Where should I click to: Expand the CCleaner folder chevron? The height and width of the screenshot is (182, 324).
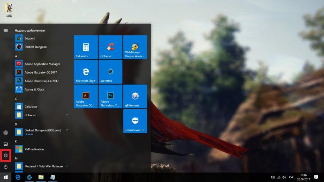[67, 115]
